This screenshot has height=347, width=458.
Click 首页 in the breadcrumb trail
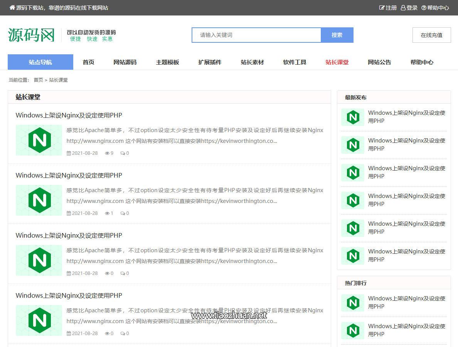[38, 80]
